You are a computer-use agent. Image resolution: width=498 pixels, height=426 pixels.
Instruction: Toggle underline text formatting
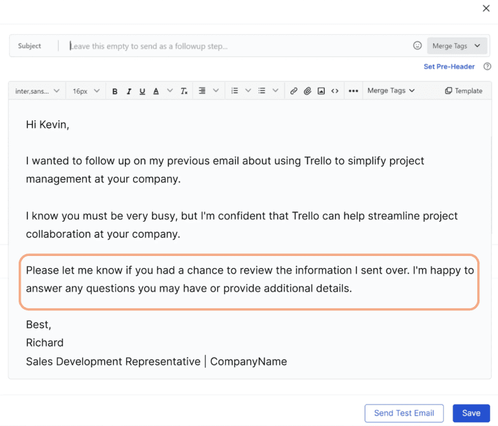[142, 91]
